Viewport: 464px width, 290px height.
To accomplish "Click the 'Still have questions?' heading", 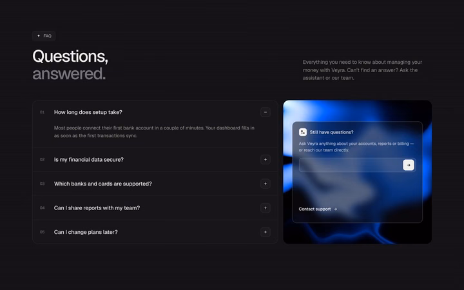I will pos(331,132).
